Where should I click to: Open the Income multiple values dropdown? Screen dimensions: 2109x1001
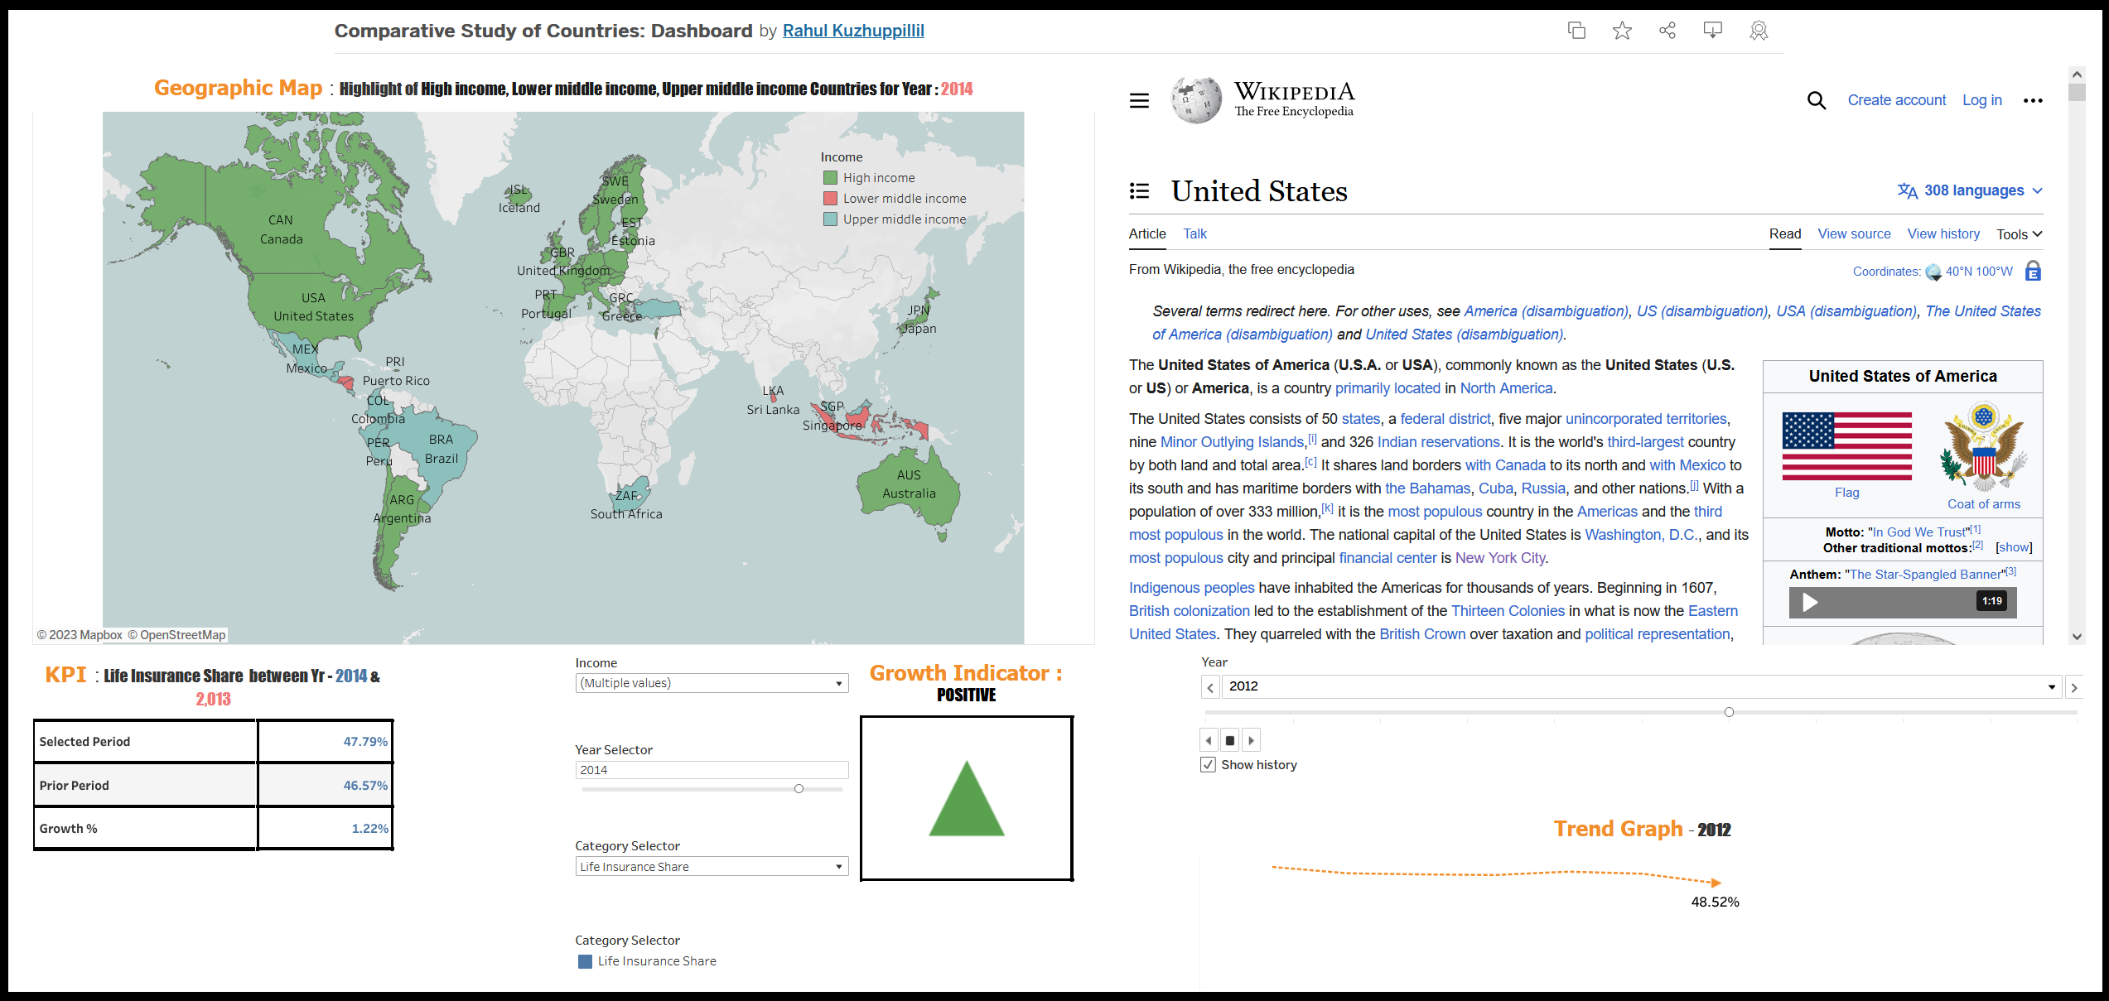[x=712, y=683]
